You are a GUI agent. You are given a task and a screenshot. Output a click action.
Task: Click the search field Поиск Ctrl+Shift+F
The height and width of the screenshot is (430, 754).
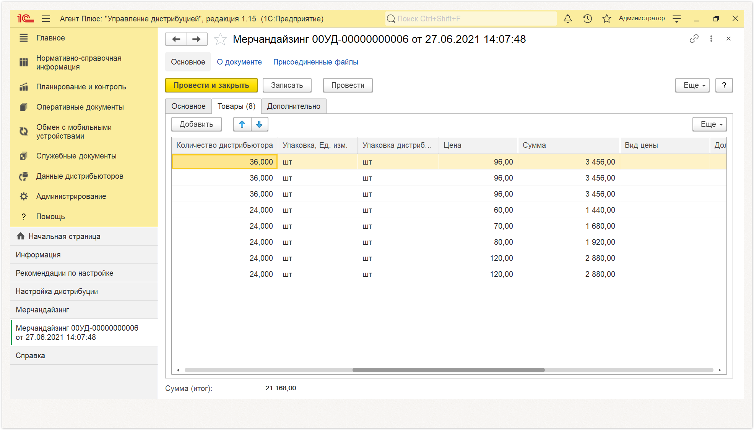pyautogui.click(x=470, y=18)
